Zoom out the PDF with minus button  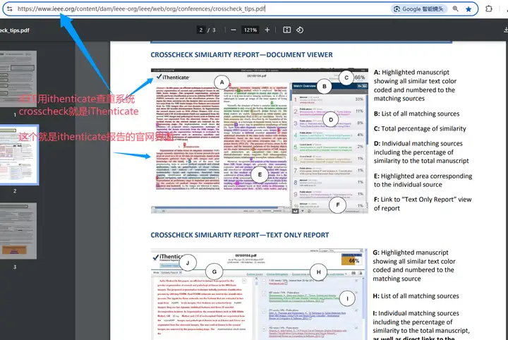(x=234, y=30)
